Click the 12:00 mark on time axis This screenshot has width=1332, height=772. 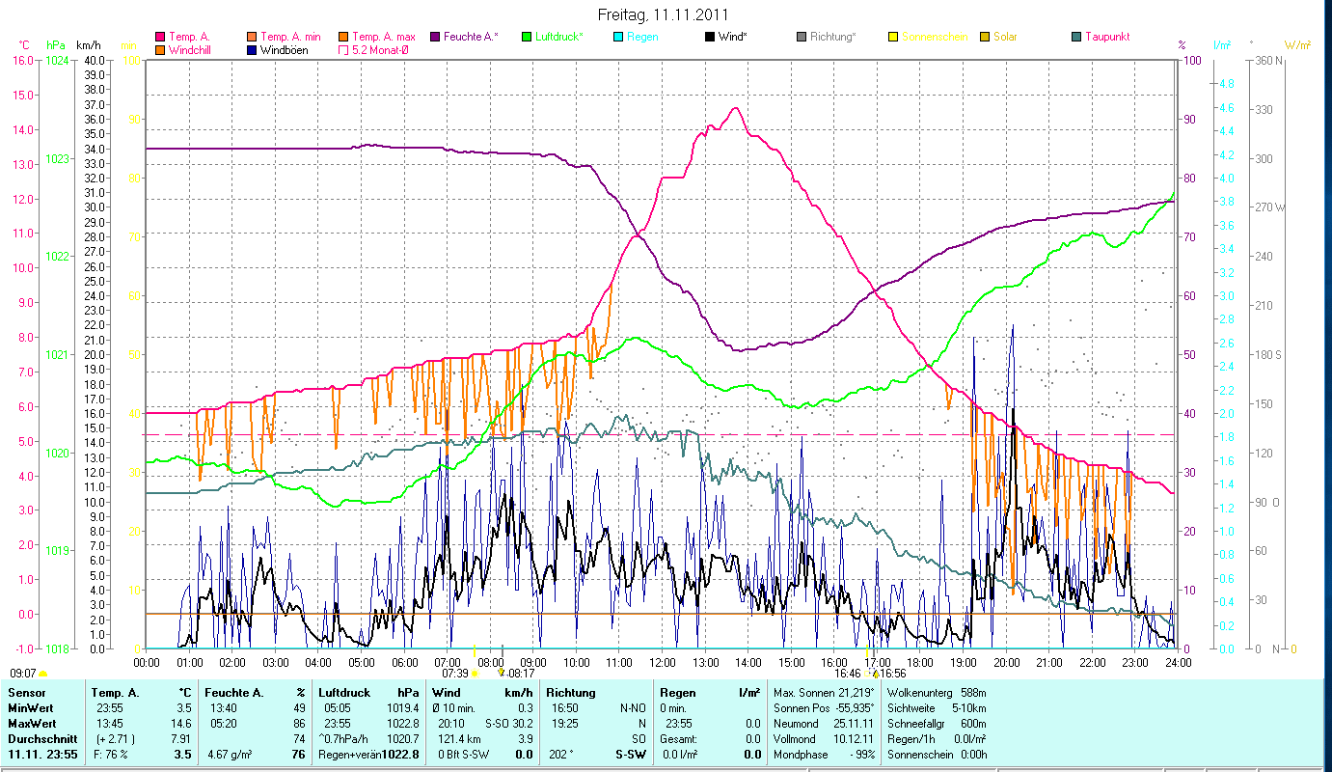coord(663,662)
